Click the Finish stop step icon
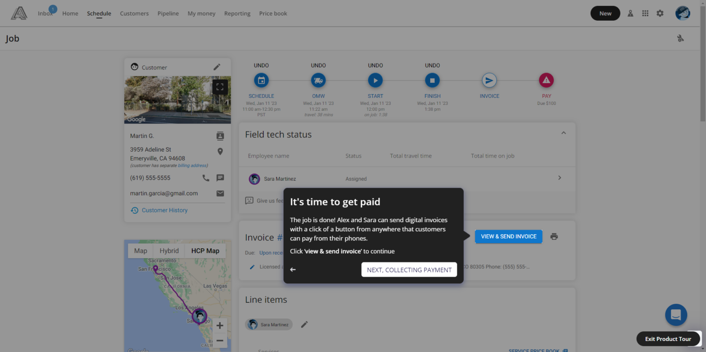706x352 pixels. 432,80
